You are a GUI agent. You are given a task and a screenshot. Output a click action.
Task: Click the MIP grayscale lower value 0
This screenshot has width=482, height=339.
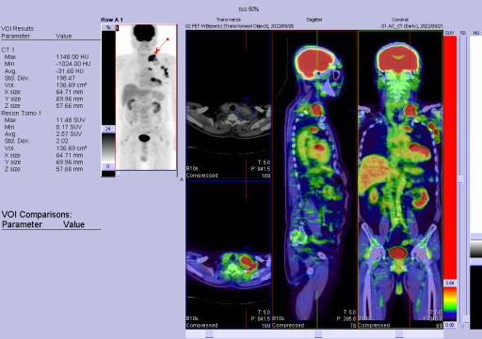coord(108,166)
